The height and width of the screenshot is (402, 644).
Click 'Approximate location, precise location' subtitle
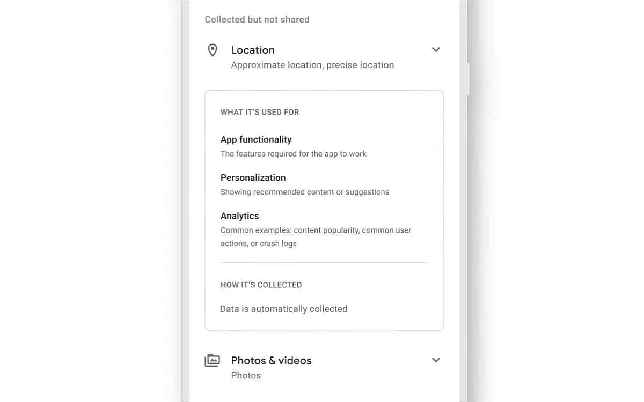312,65
